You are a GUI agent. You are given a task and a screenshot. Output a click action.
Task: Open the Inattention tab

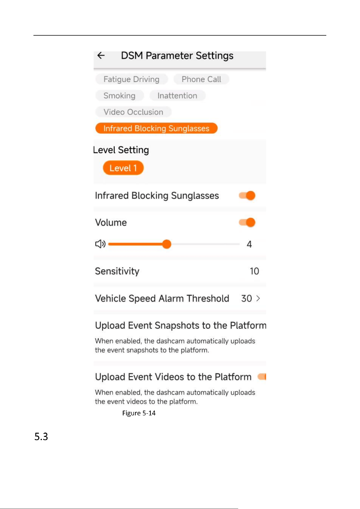(177, 95)
